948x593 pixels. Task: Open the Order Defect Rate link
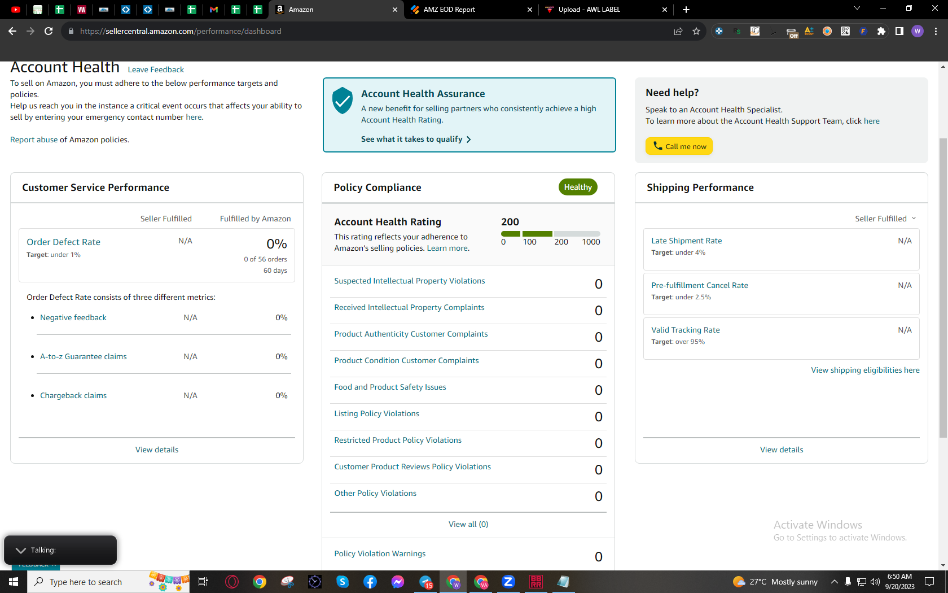[x=63, y=242]
